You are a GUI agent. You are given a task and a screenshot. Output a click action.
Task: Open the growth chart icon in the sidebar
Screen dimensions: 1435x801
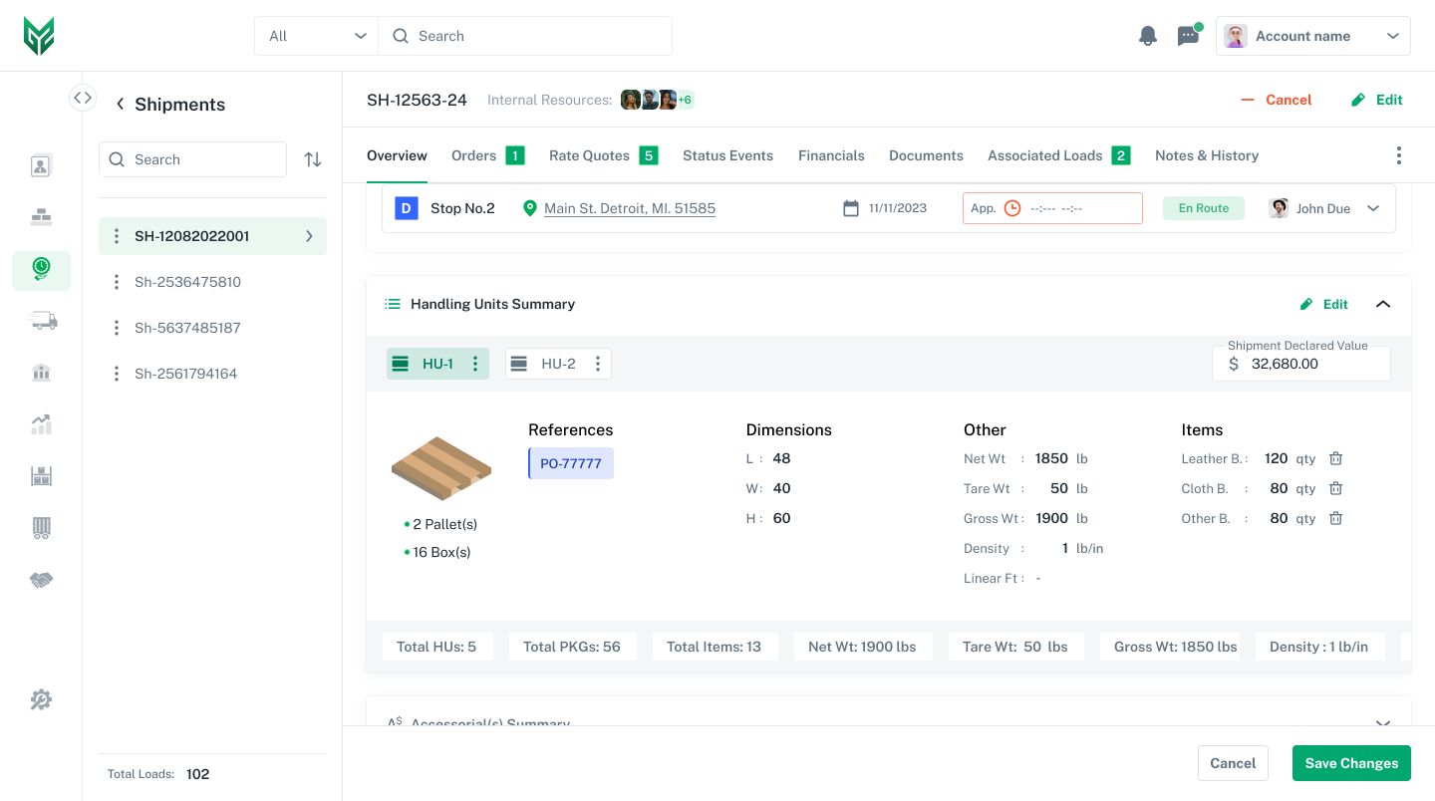[x=41, y=424]
